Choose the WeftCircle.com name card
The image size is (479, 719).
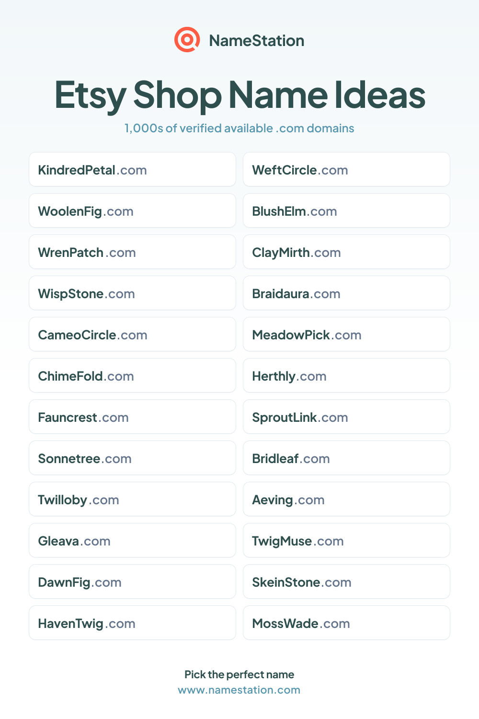tap(346, 169)
